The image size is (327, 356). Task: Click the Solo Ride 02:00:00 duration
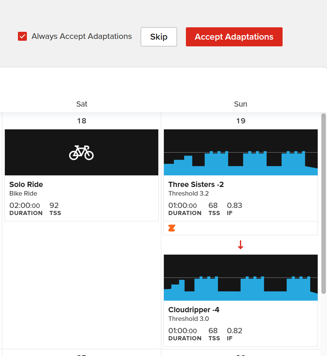click(25, 205)
